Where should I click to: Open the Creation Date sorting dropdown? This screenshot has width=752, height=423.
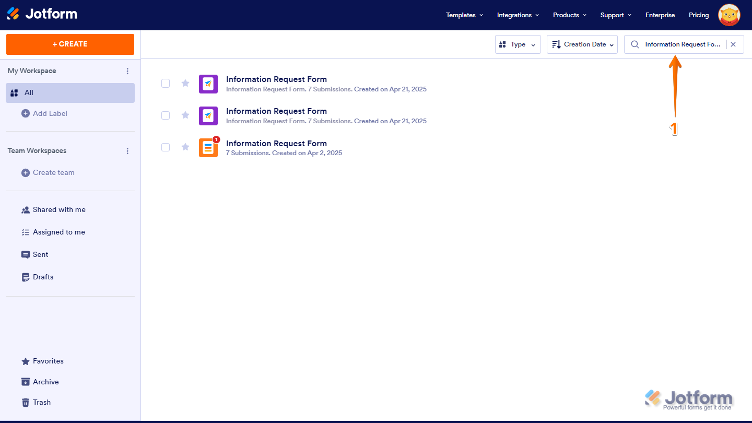pyautogui.click(x=582, y=44)
